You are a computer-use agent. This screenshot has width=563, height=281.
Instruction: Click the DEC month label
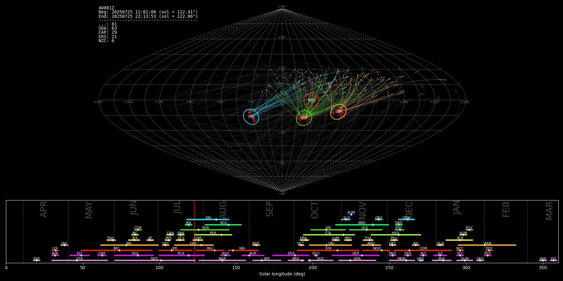pyautogui.click(x=409, y=210)
